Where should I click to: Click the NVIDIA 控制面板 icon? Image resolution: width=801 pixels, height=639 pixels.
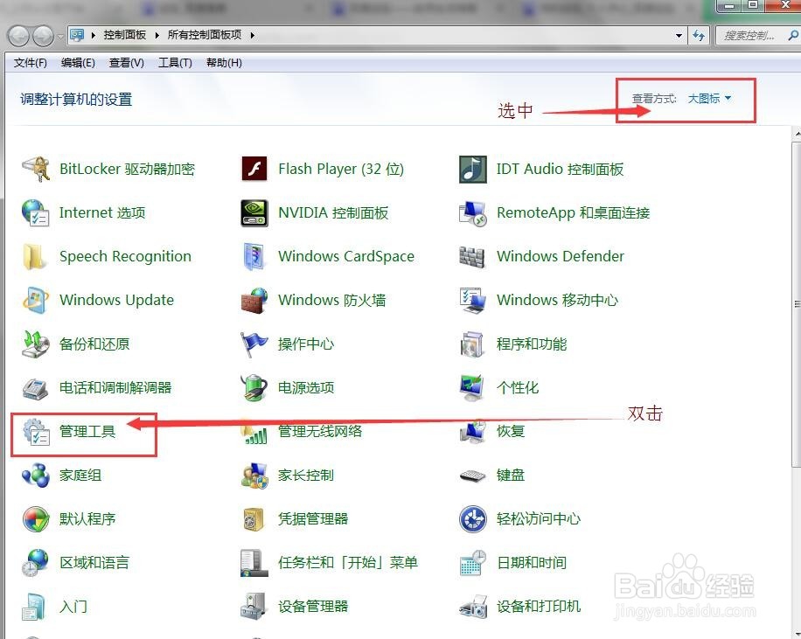point(254,213)
